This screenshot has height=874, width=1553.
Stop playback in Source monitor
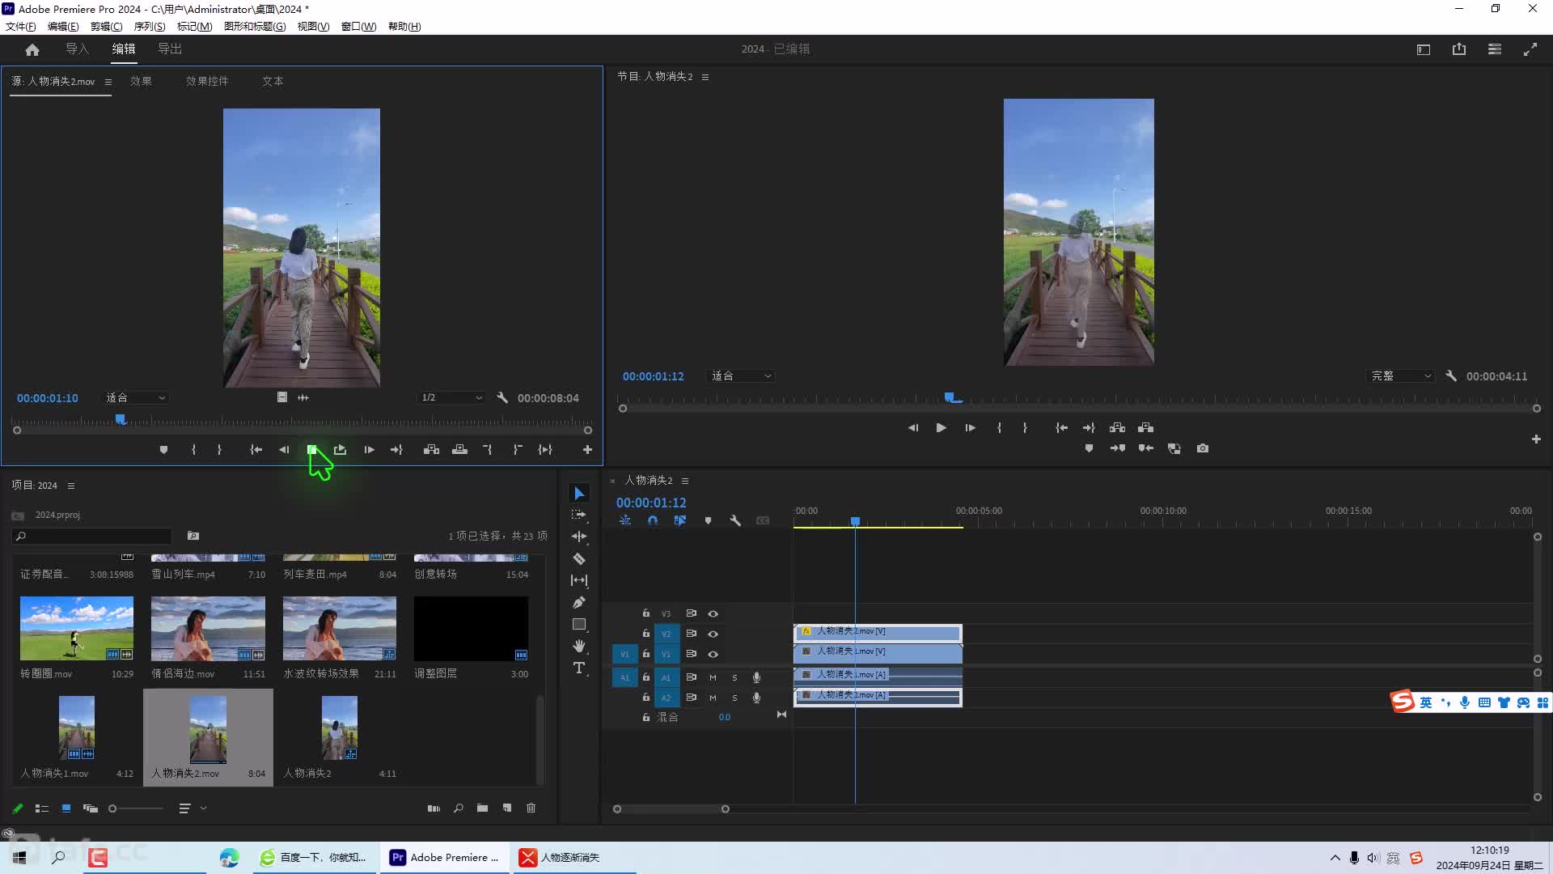(312, 450)
